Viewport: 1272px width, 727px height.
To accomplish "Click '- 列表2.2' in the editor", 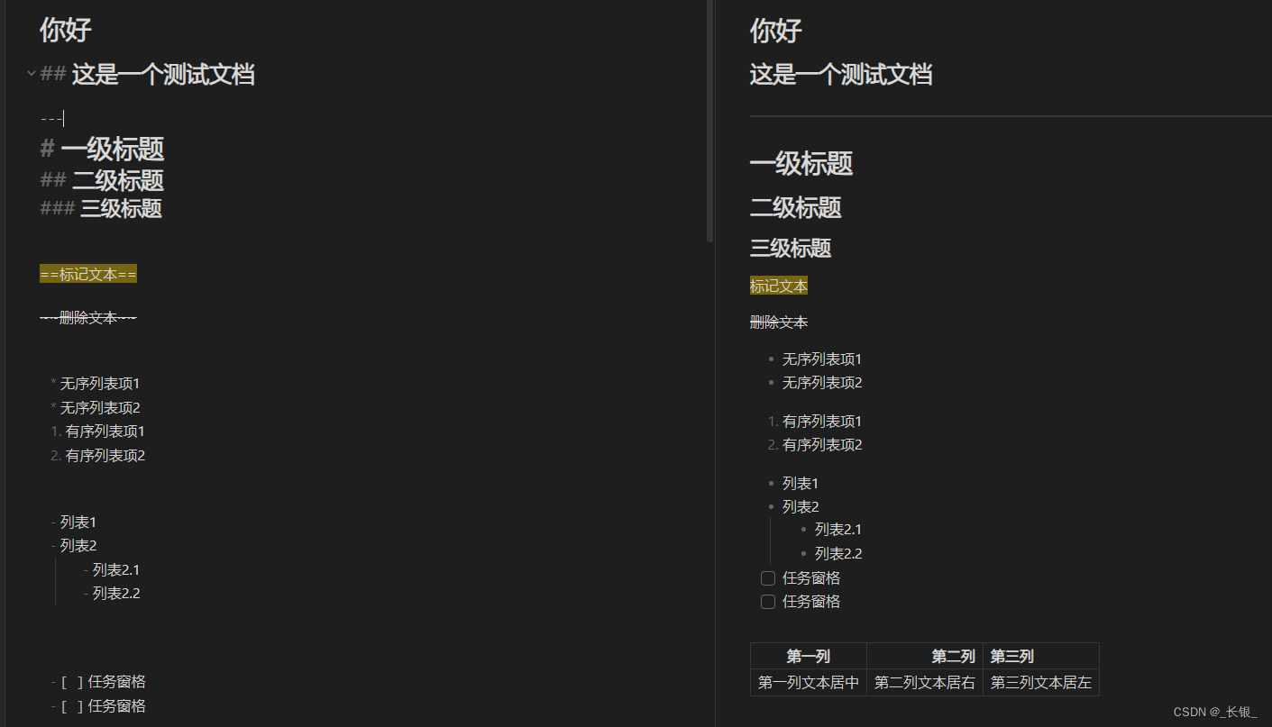I will point(112,594).
